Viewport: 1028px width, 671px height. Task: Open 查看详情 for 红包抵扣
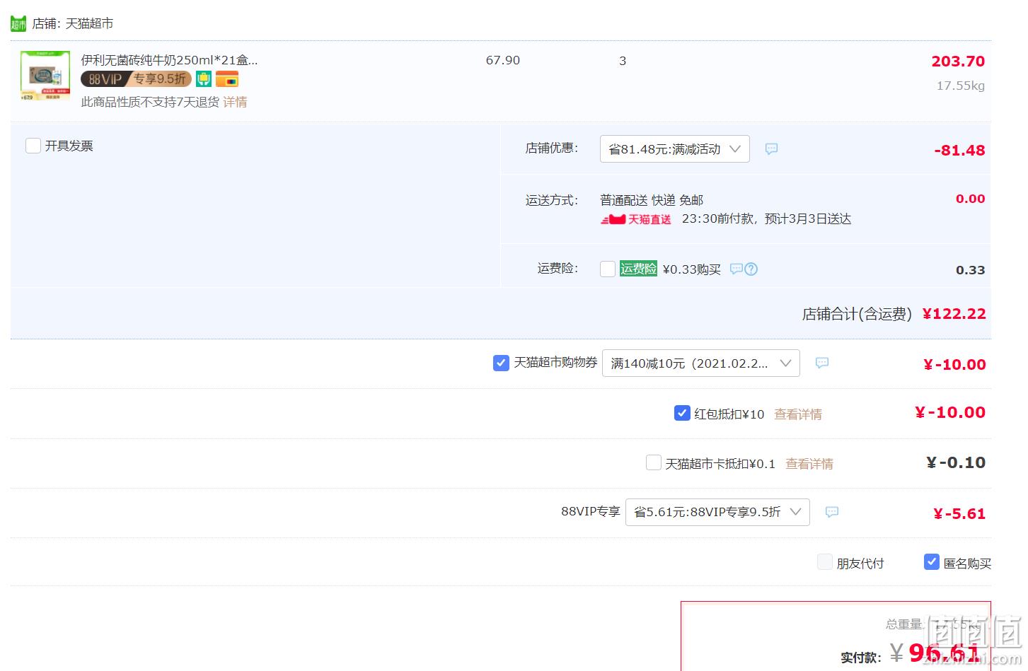click(x=798, y=414)
